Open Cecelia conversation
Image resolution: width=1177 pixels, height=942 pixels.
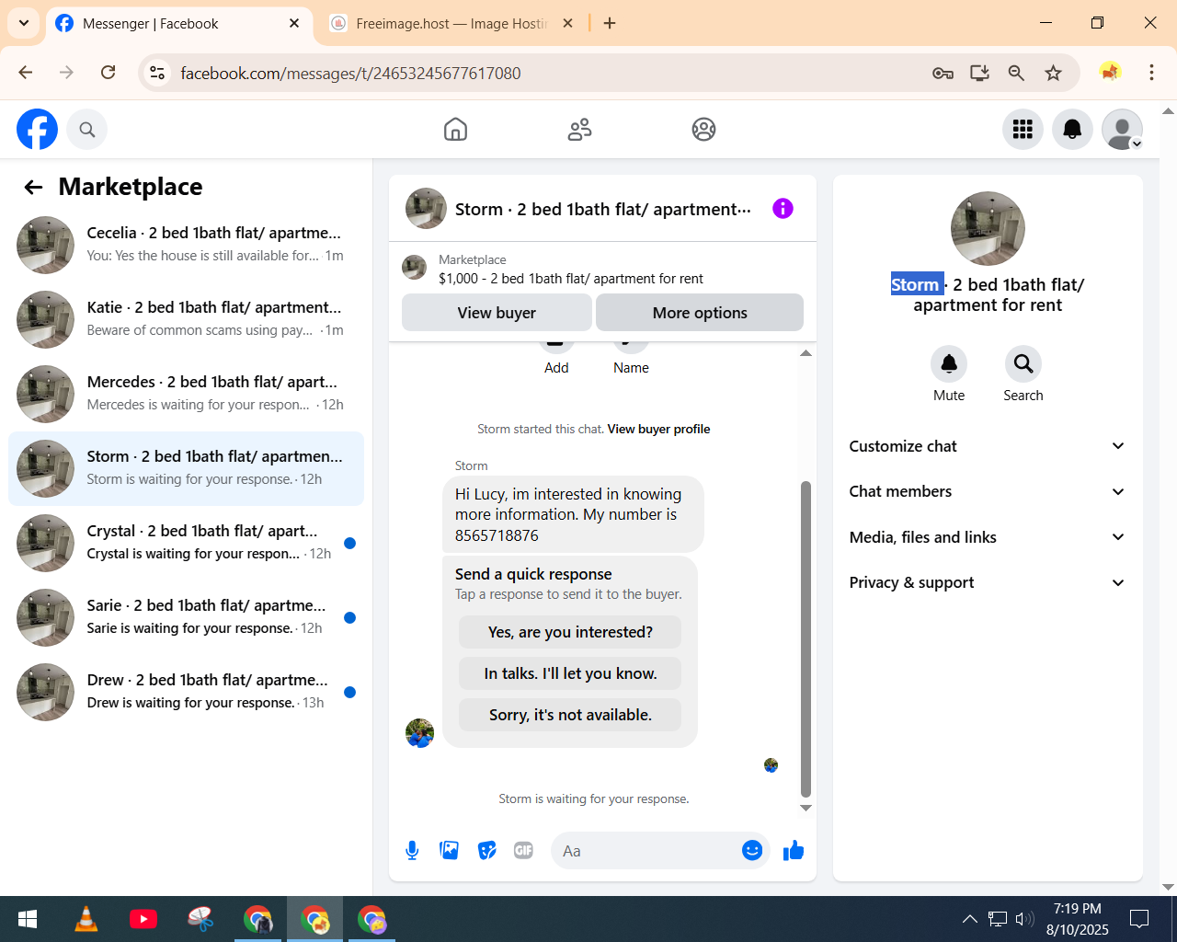tap(186, 245)
